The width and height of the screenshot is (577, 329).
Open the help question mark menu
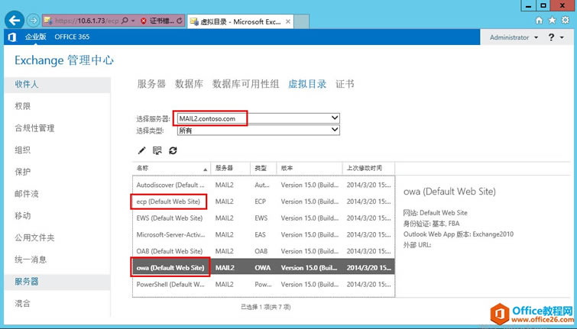pyautogui.click(x=556, y=37)
